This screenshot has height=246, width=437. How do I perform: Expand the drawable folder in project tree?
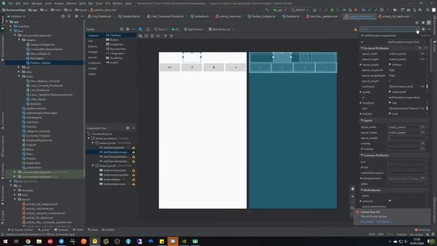(x=15, y=191)
